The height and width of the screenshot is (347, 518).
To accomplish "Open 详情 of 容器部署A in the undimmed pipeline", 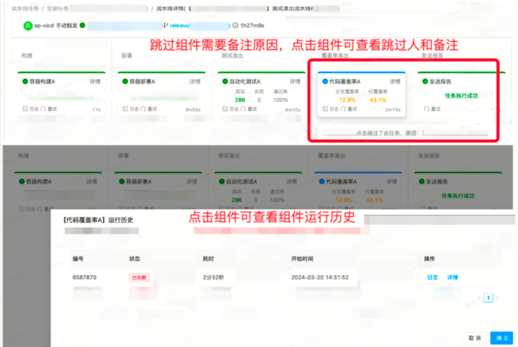I will (195, 81).
